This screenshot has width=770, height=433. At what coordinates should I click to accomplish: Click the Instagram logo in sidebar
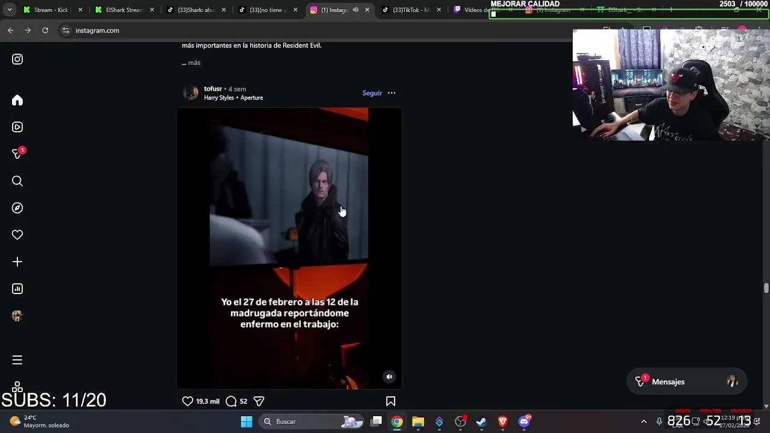pos(17,60)
